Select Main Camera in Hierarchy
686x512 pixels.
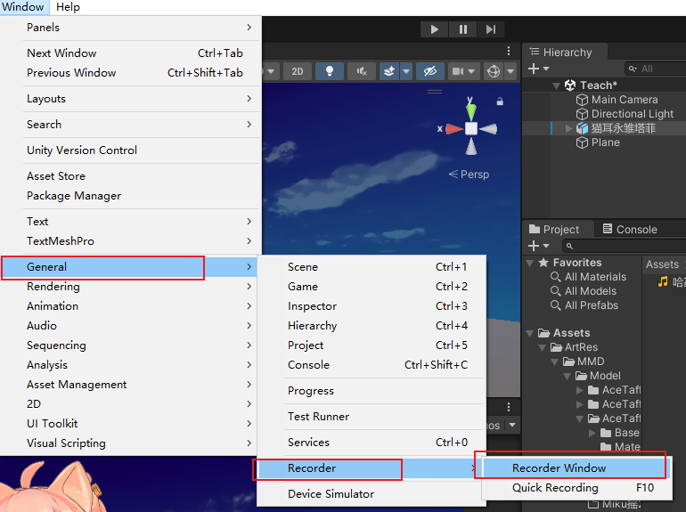(625, 100)
